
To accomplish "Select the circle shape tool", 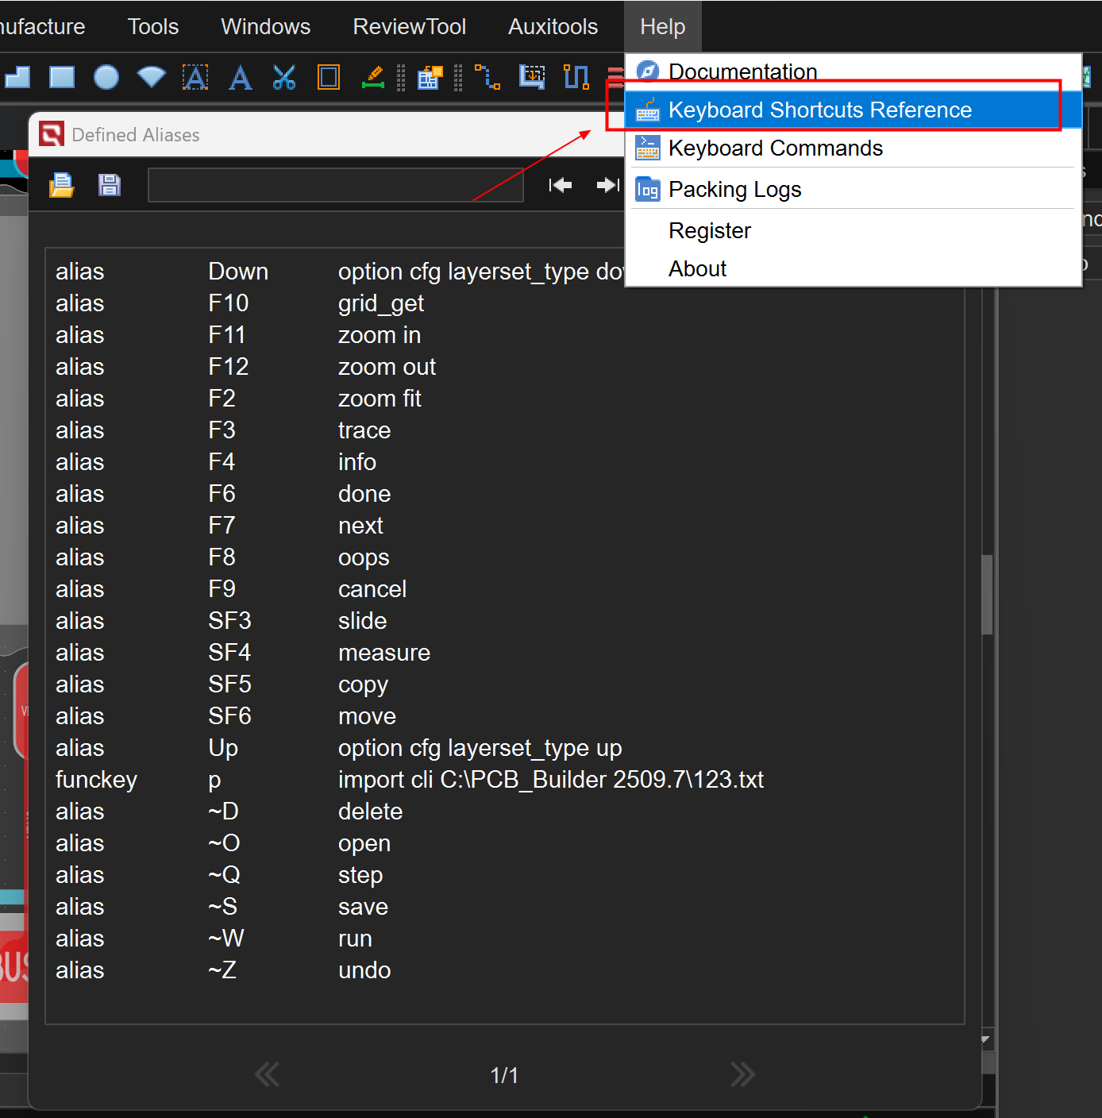I will [x=106, y=77].
